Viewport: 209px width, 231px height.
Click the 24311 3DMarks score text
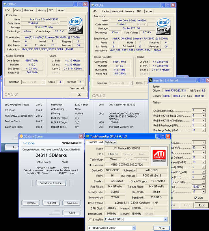(x=51, y=155)
